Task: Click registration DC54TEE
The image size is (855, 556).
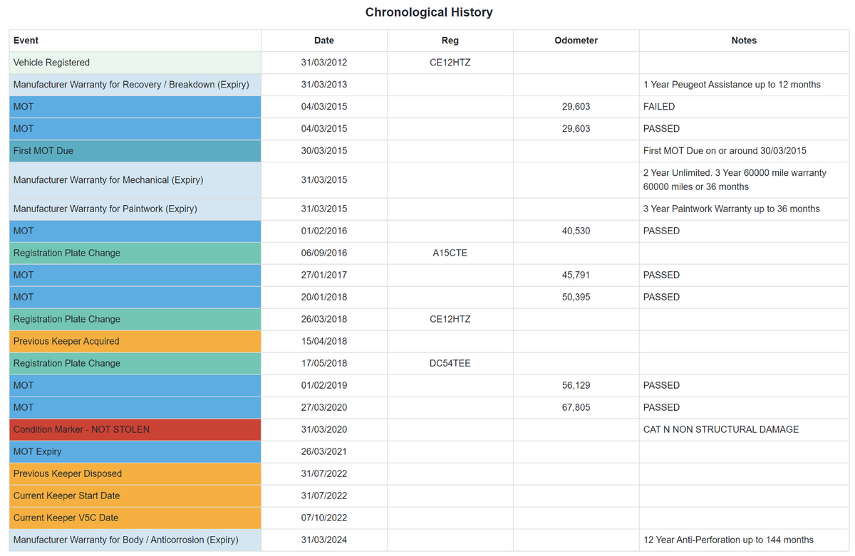Action: pyautogui.click(x=450, y=364)
